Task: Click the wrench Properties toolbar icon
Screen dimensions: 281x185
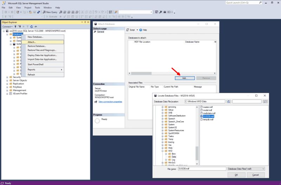Action: (161, 12)
